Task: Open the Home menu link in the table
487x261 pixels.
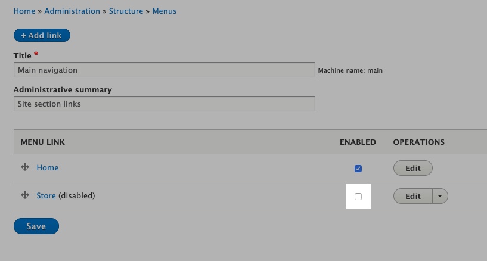Action: 48,167
